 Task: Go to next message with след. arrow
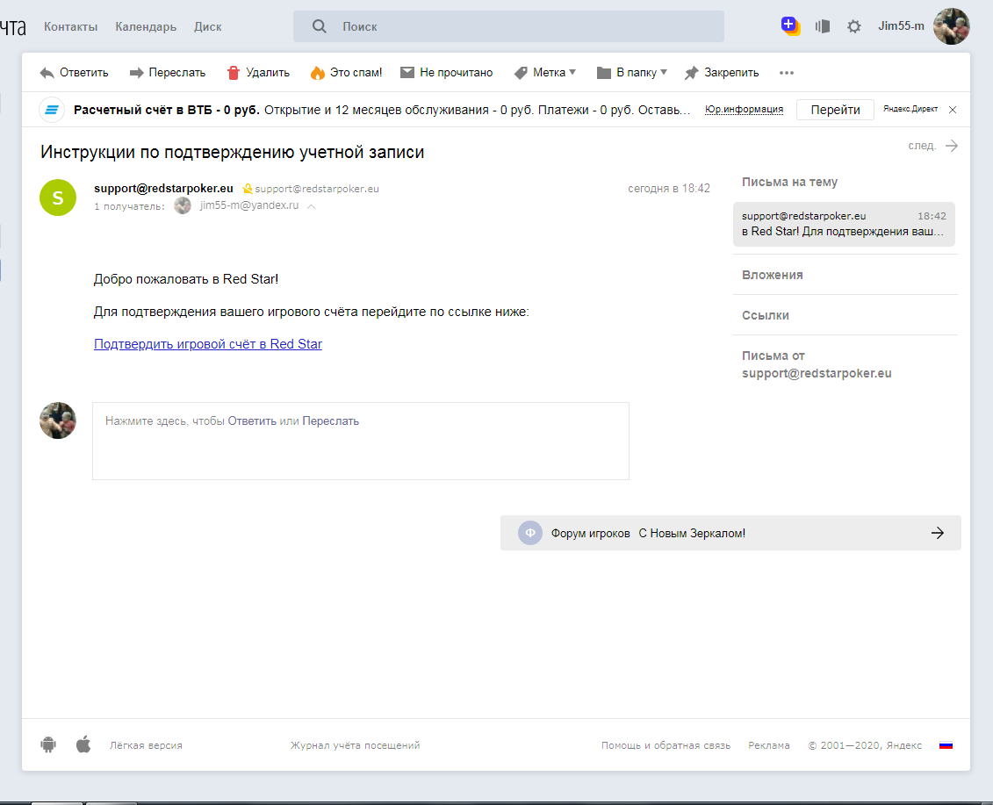pyautogui.click(x=951, y=146)
